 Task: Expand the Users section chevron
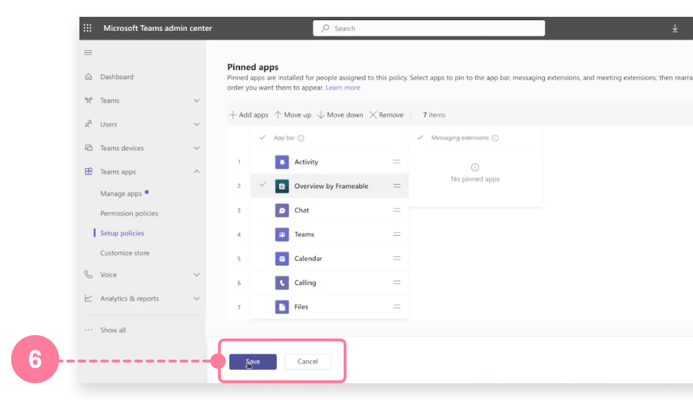[196, 125]
